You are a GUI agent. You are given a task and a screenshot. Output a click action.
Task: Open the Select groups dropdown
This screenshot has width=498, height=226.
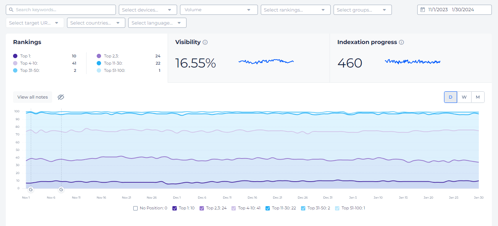(363, 10)
